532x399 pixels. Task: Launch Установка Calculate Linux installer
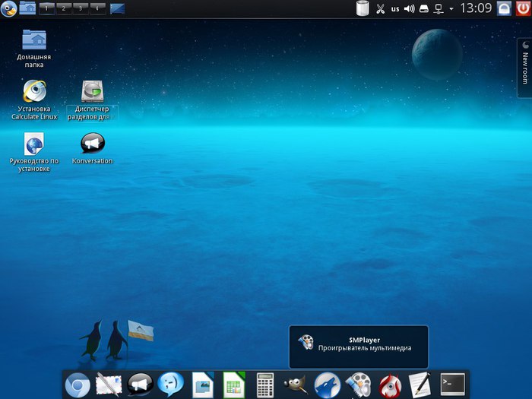click(x=33, y=92)
